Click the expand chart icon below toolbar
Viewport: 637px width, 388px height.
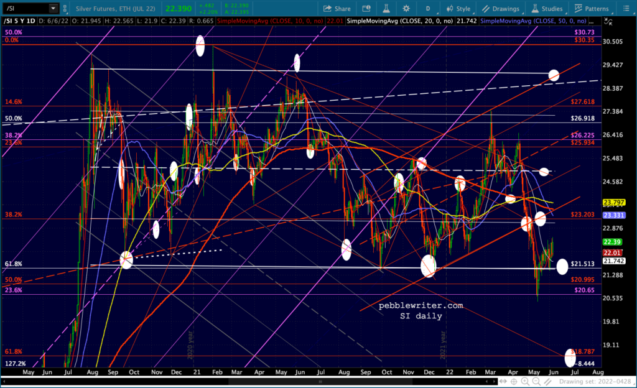click(x=608, y=22)
